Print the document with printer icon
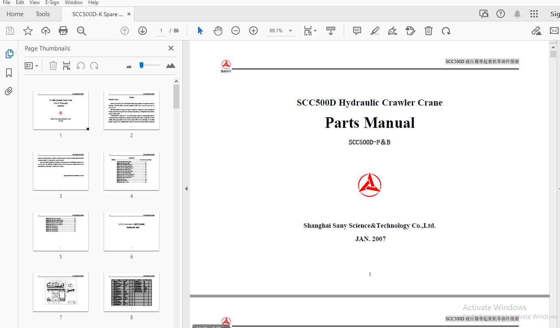Screen dimensions: 560x328 63,31
